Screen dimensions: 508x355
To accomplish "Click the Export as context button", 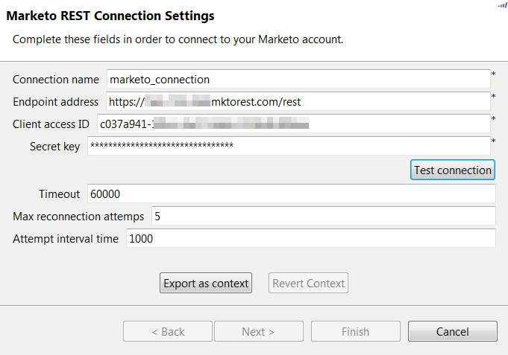I will [206, 283].
